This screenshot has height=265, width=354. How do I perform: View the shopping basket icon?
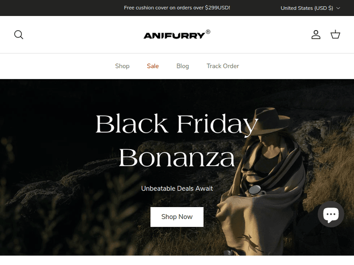point(335,34)
